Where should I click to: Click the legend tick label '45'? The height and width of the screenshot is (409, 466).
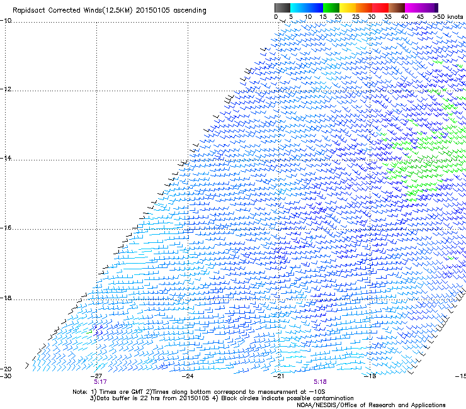click(x=420, y=17)
